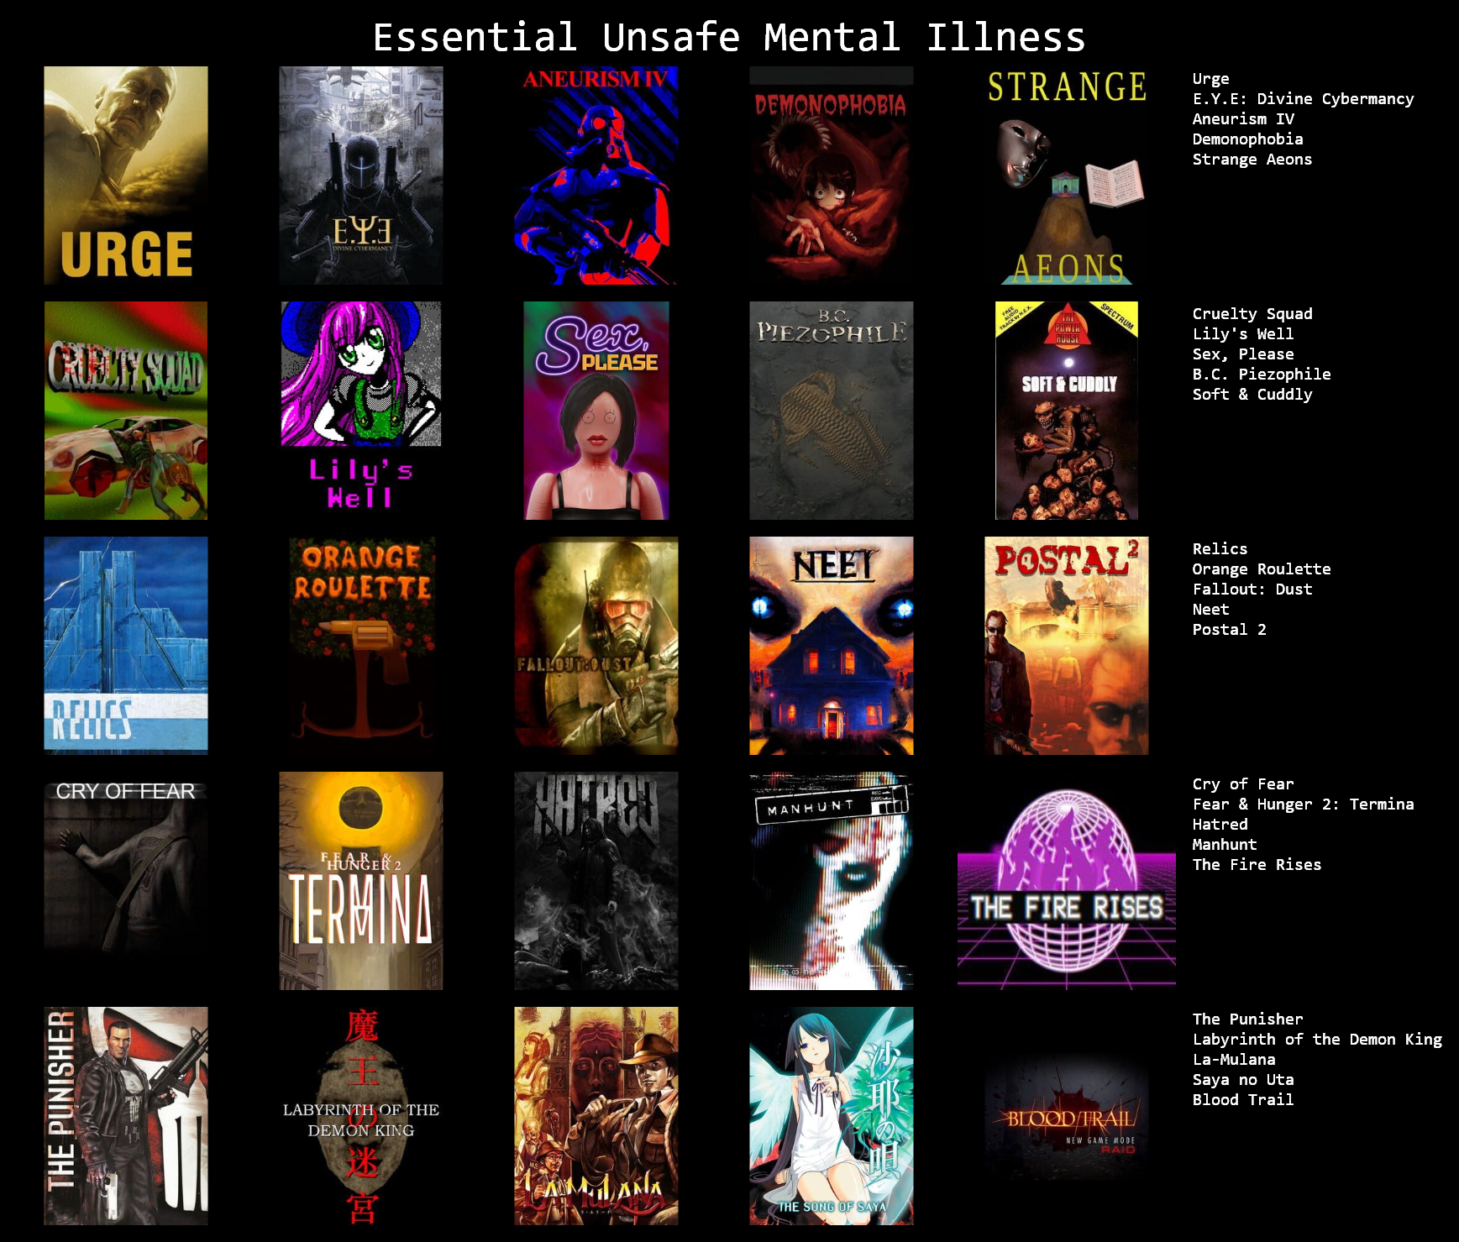Select 'Orange Roulette' list text
1459x1242 pixels.
click(x=1261, y=569)
